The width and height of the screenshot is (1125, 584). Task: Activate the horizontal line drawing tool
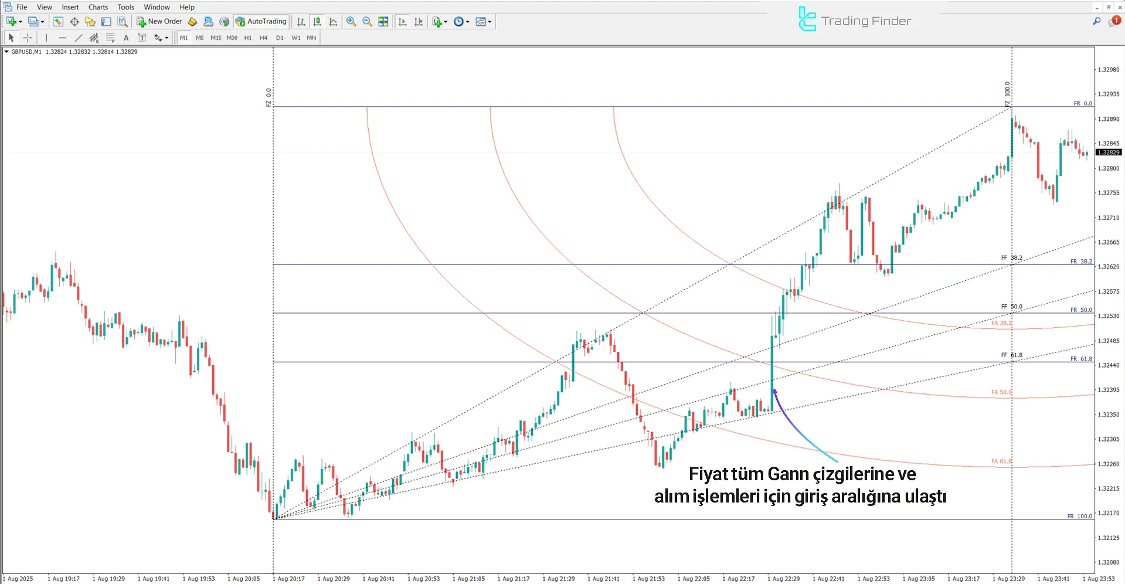pyautogui.click(x=63, y=38)
